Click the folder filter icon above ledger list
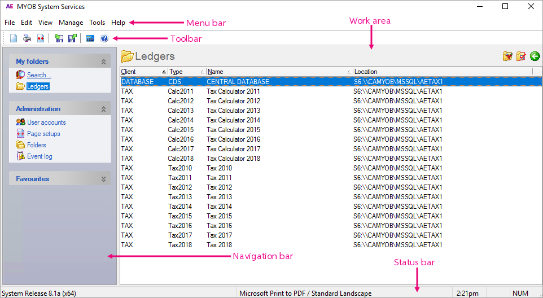 tap(507, 56)
